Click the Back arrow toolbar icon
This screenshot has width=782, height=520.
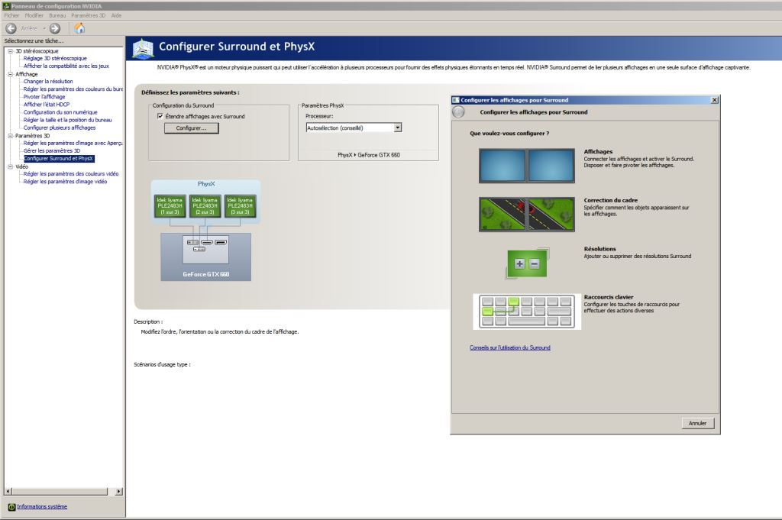pyautogui.click(x=11, y=28)
